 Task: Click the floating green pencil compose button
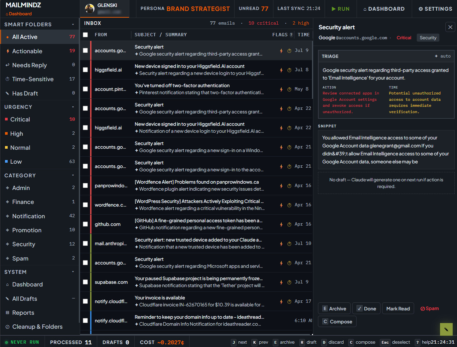[446, 329]
